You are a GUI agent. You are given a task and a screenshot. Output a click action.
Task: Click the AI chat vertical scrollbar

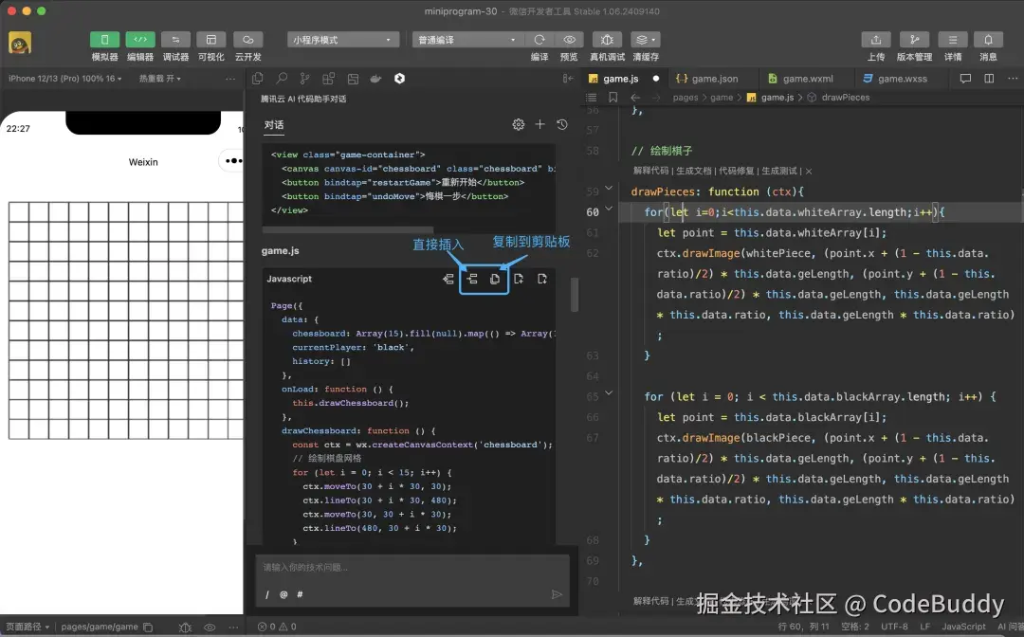click(575, 295)
